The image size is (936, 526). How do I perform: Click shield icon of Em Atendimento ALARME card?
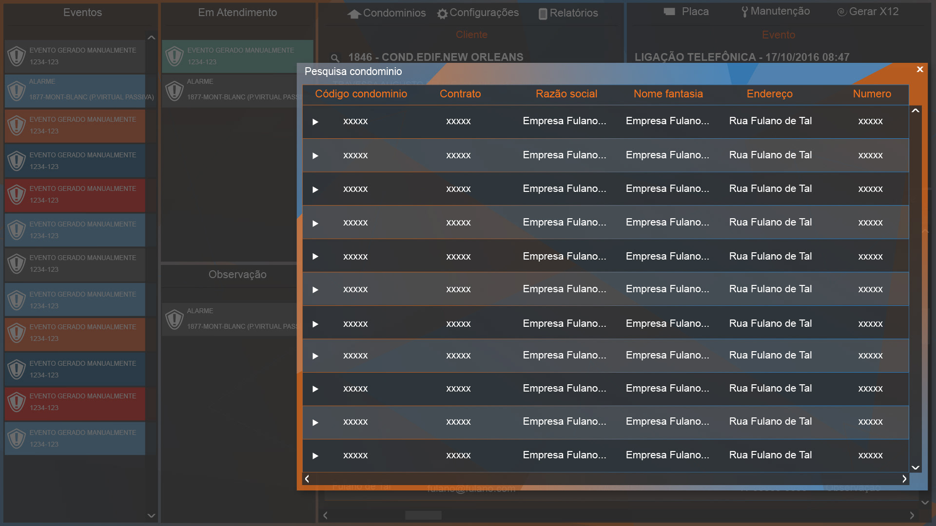175,91
